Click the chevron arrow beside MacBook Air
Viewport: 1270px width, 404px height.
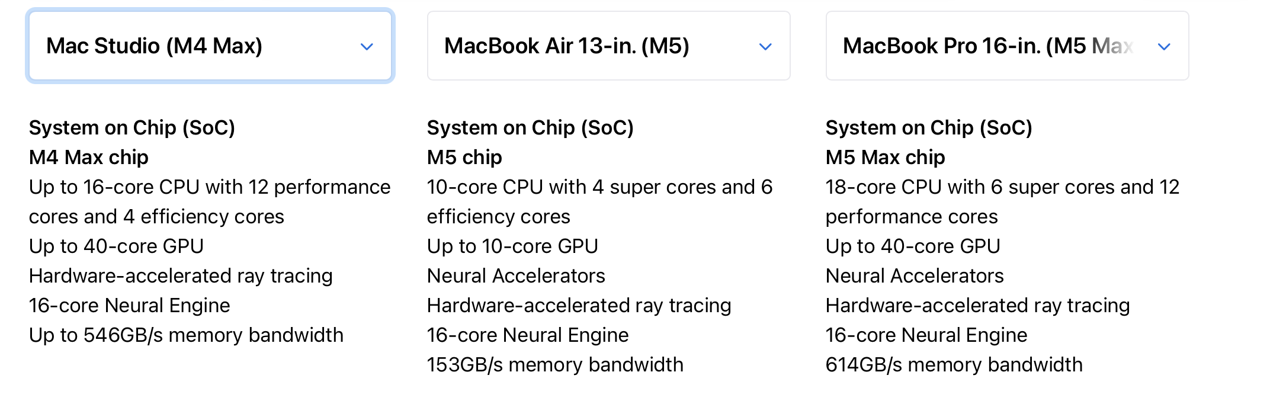765,47
